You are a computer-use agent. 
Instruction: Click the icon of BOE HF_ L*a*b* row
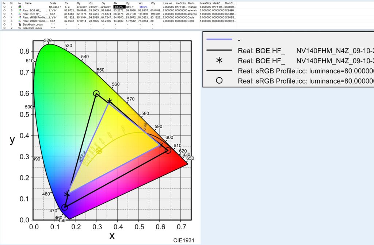click(x=20, y=11)
